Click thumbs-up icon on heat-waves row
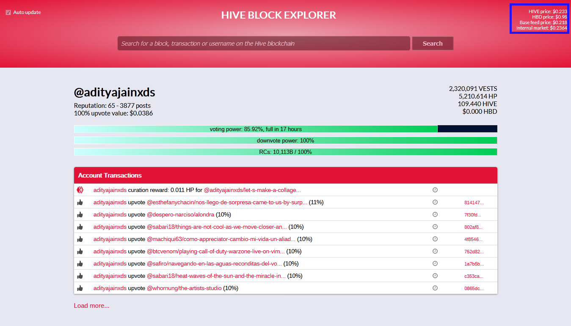 click(x=80, y=276)
